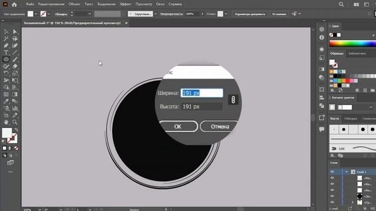Click the vertical canvas scrollbar
The width and height of the screenshot is (376, 211).
click(313, 117)
